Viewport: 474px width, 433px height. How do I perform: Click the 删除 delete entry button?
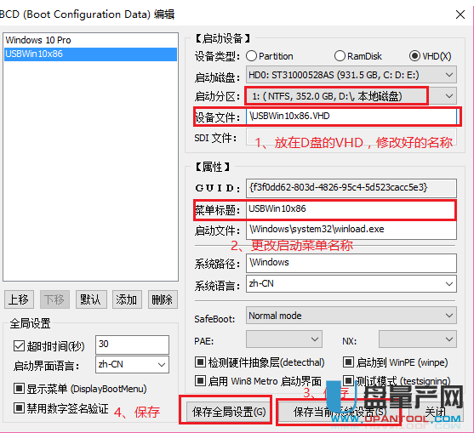(x=163, y=299)
